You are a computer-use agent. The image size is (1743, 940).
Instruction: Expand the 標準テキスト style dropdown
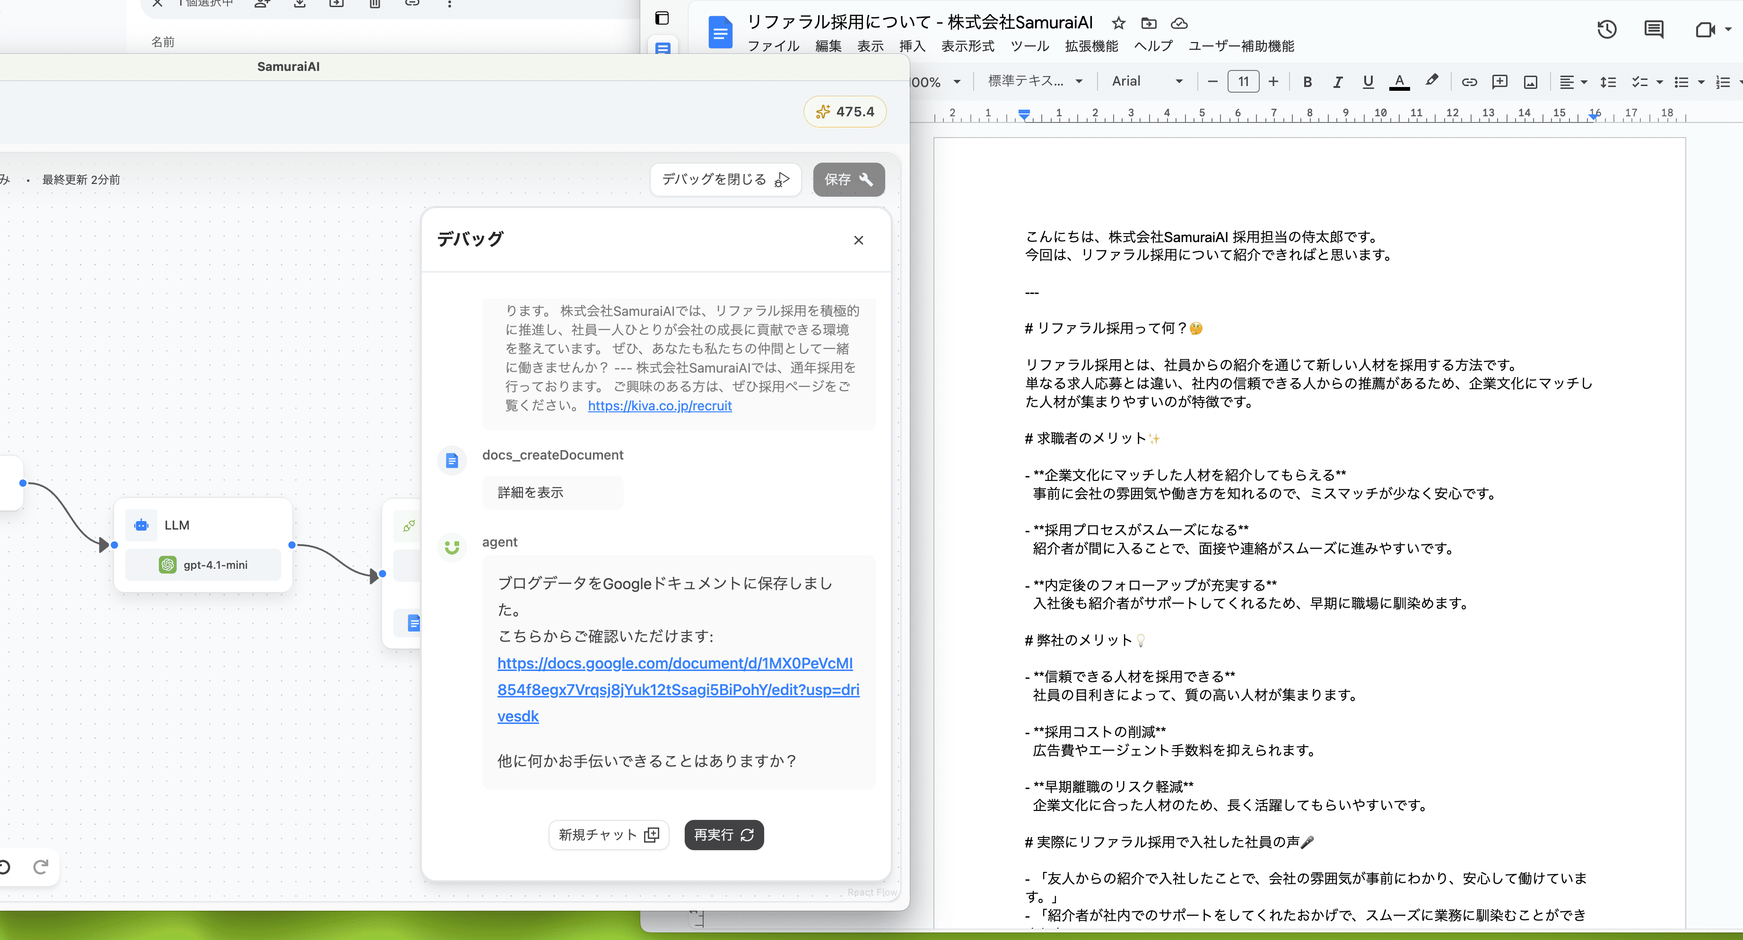coord(1035,81)
